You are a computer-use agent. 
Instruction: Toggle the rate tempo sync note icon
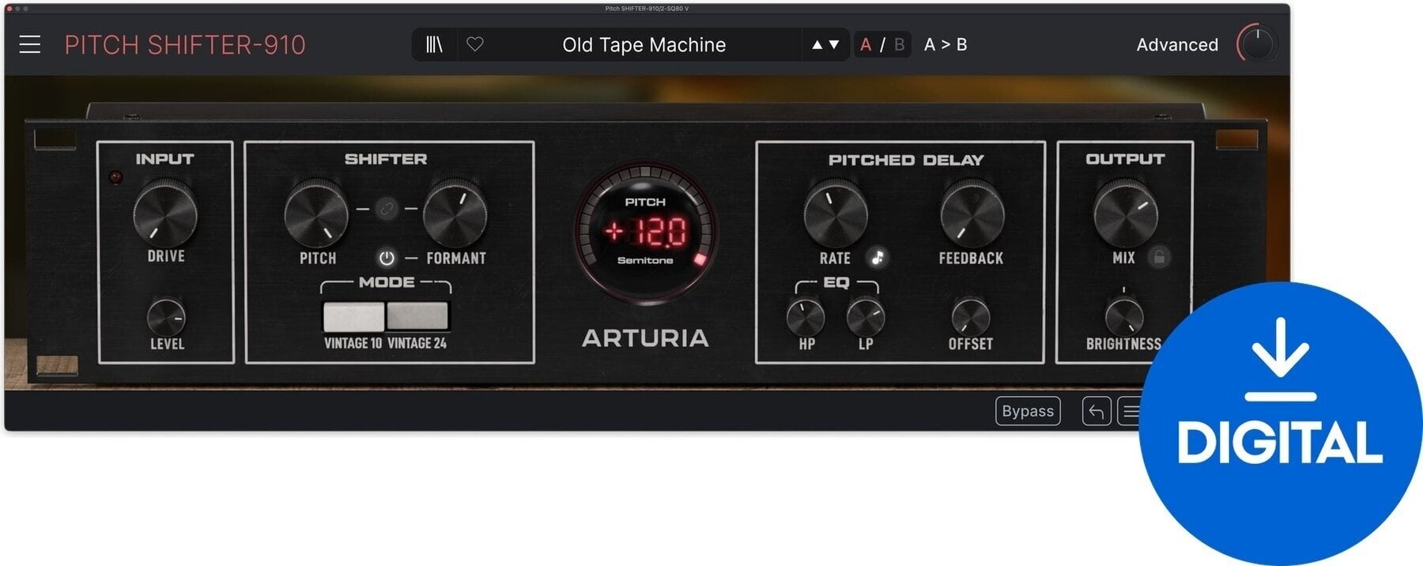877,258
